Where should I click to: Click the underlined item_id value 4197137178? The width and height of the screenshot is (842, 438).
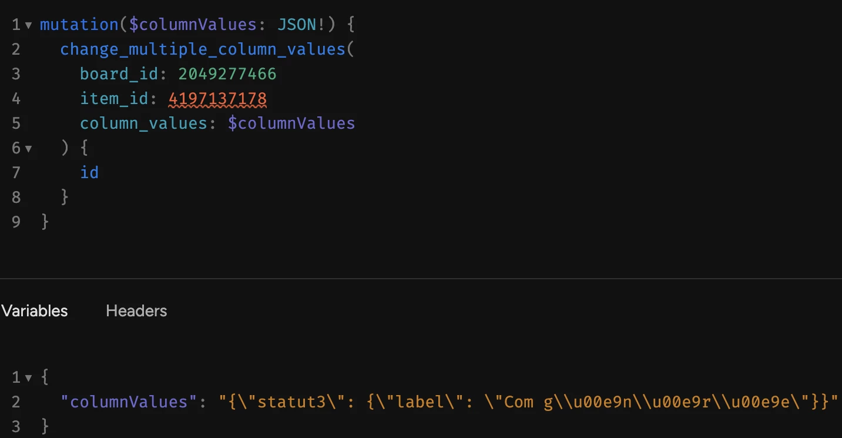click(x=217, y=99)
